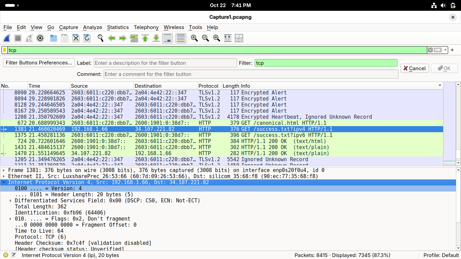Open capture options gear icon
This screenshot has height=259, width=461.
tap(40, 38)
